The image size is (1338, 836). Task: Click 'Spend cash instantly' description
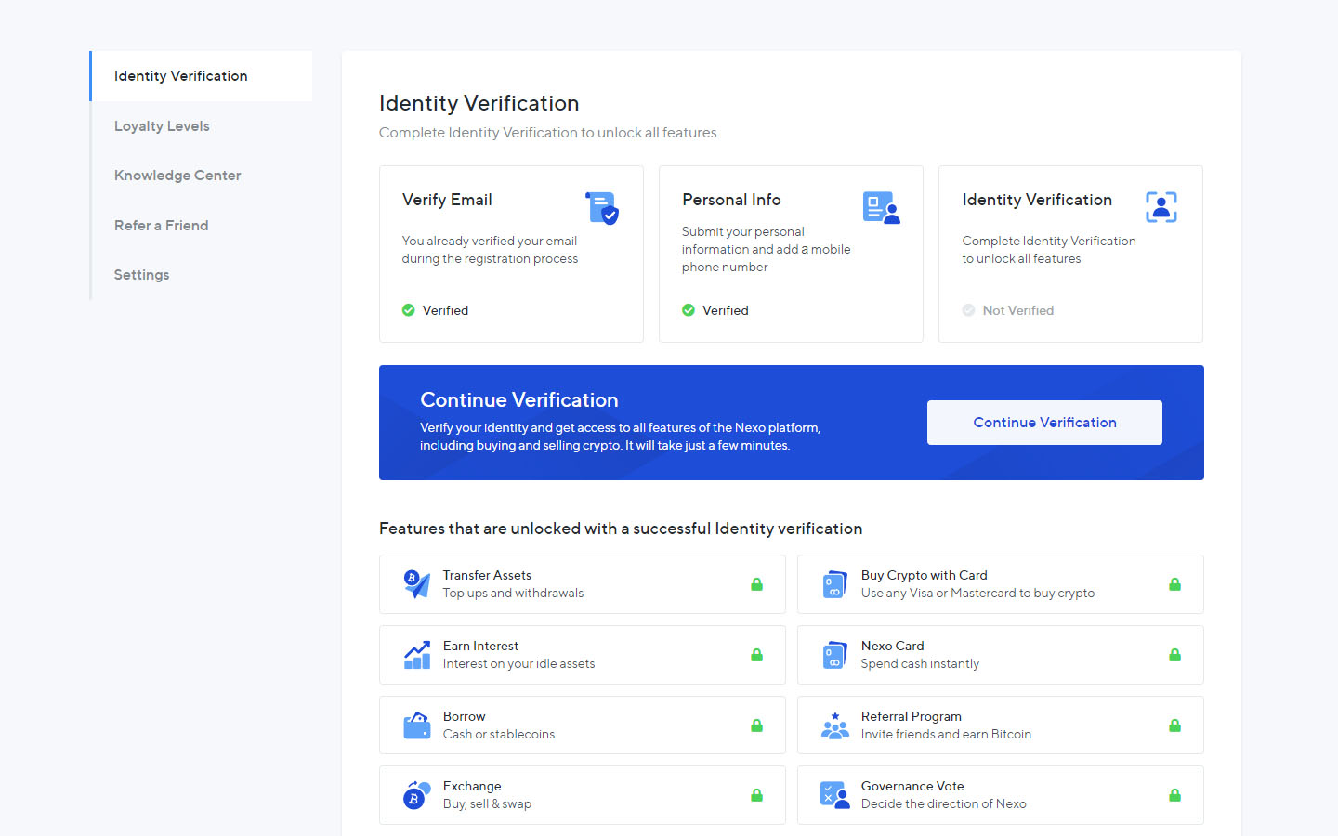click(920, 663)
